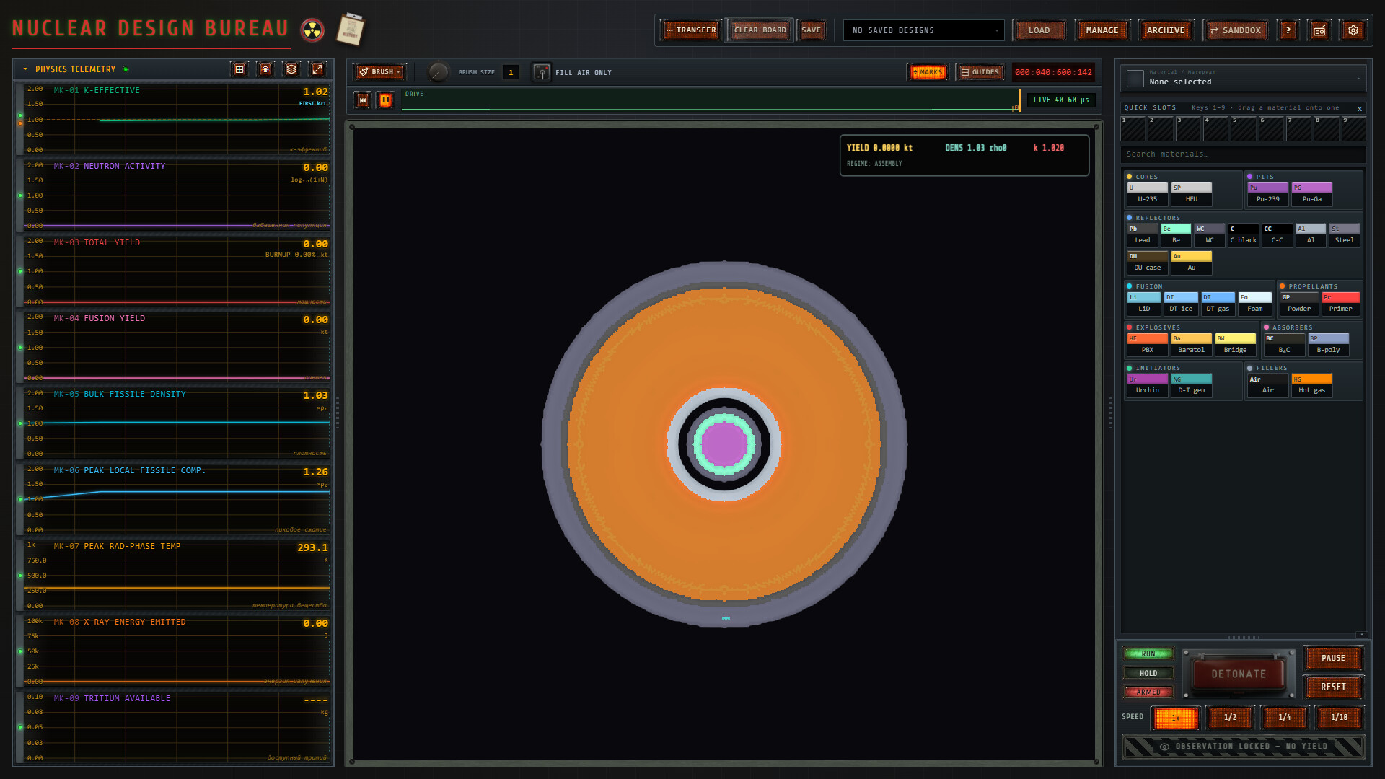Click the Reset button
1385x779 pixels.
click(x=1333, y=687)
